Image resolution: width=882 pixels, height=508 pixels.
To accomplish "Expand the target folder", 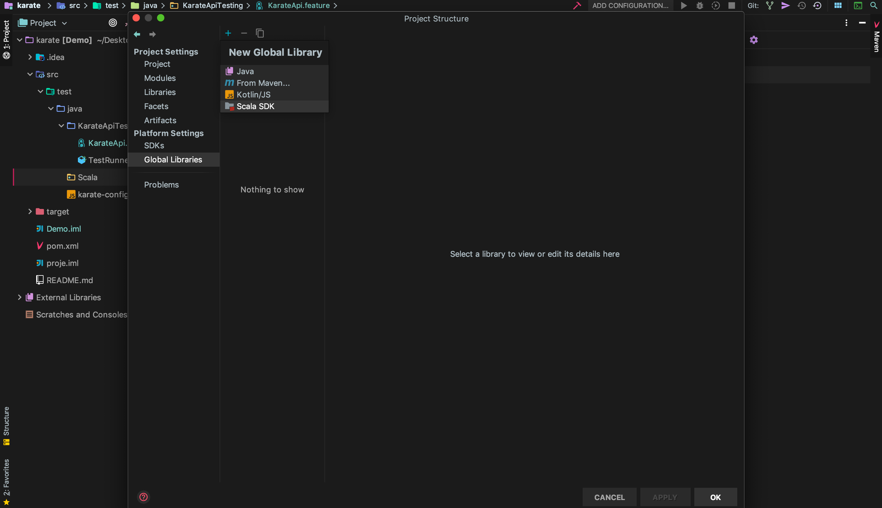I will point(30,212).
